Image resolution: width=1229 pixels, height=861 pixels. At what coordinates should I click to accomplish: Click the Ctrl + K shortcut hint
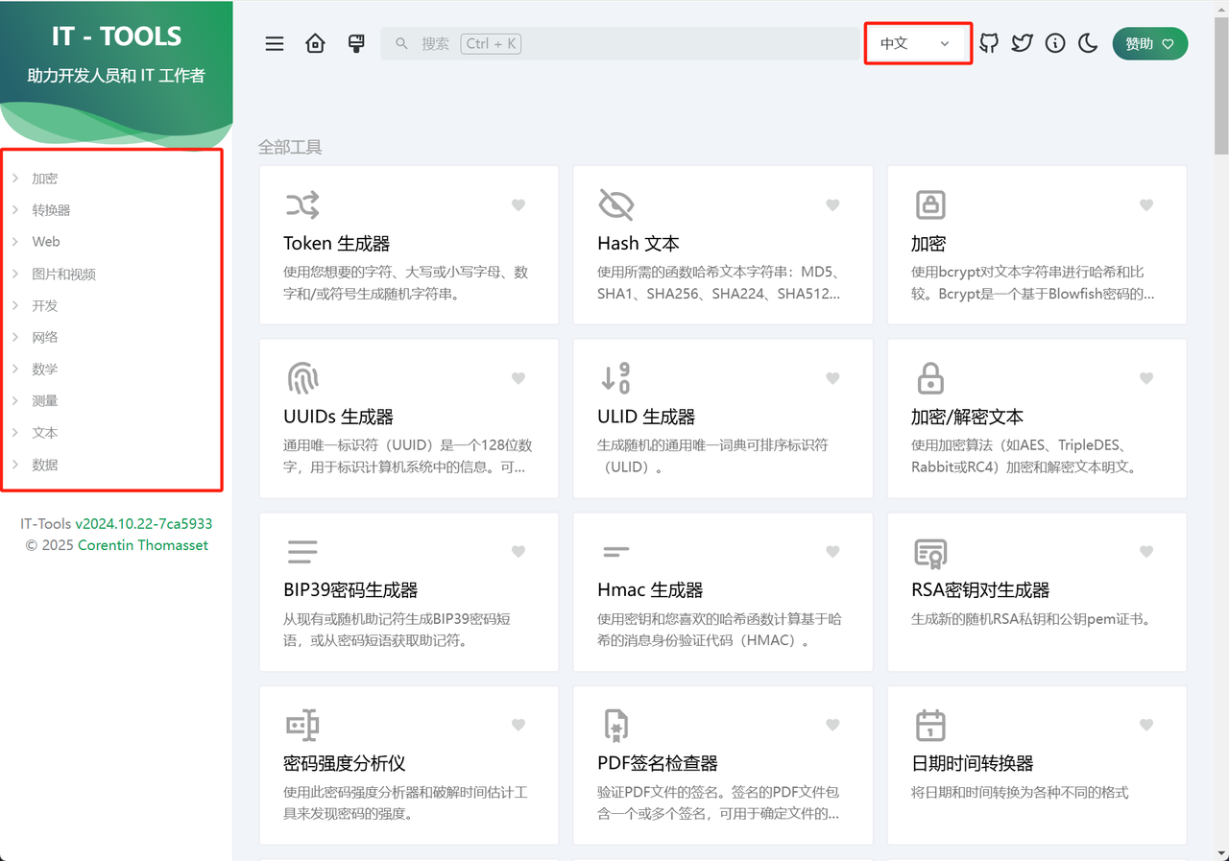(x=491, y=43)
